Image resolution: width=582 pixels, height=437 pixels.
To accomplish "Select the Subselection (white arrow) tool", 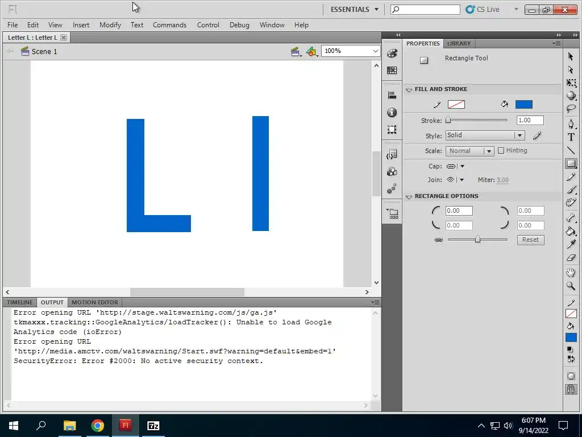I will pyautogui.click(x=571, y=70).
